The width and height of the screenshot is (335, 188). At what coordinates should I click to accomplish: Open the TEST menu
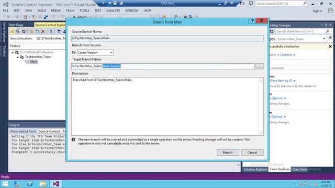[98, 10]
